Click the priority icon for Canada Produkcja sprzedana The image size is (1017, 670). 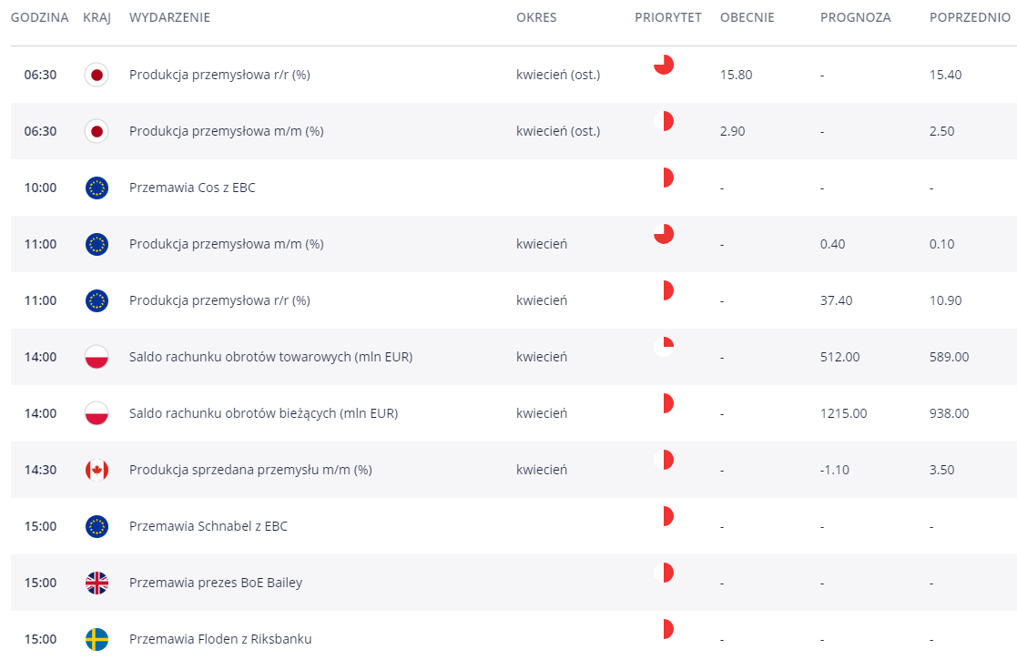click(x=664, y=460)
